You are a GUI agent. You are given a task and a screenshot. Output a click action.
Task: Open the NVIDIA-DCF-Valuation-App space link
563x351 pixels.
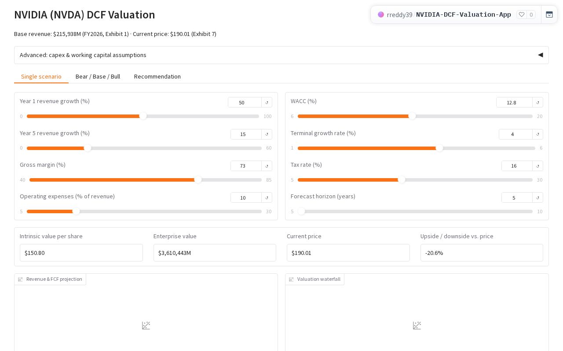pyautogui.click(x=464, y=14)
